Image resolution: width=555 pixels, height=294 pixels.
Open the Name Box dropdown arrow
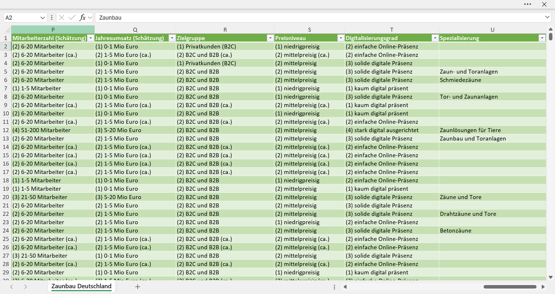tap(43, 18)
